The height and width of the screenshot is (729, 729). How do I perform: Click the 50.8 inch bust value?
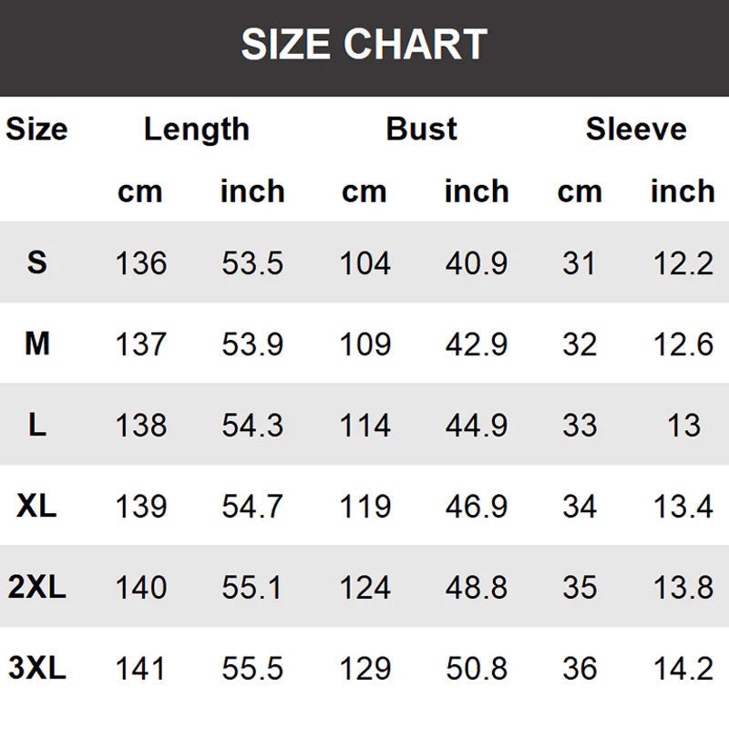476,669
